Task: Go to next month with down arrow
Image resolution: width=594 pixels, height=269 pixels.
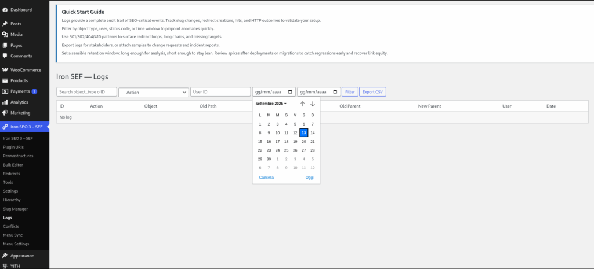Action: click(x=313, y=104)
